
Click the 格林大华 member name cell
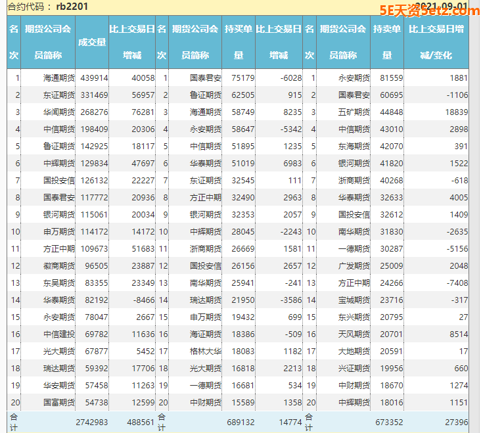[205, 351]
